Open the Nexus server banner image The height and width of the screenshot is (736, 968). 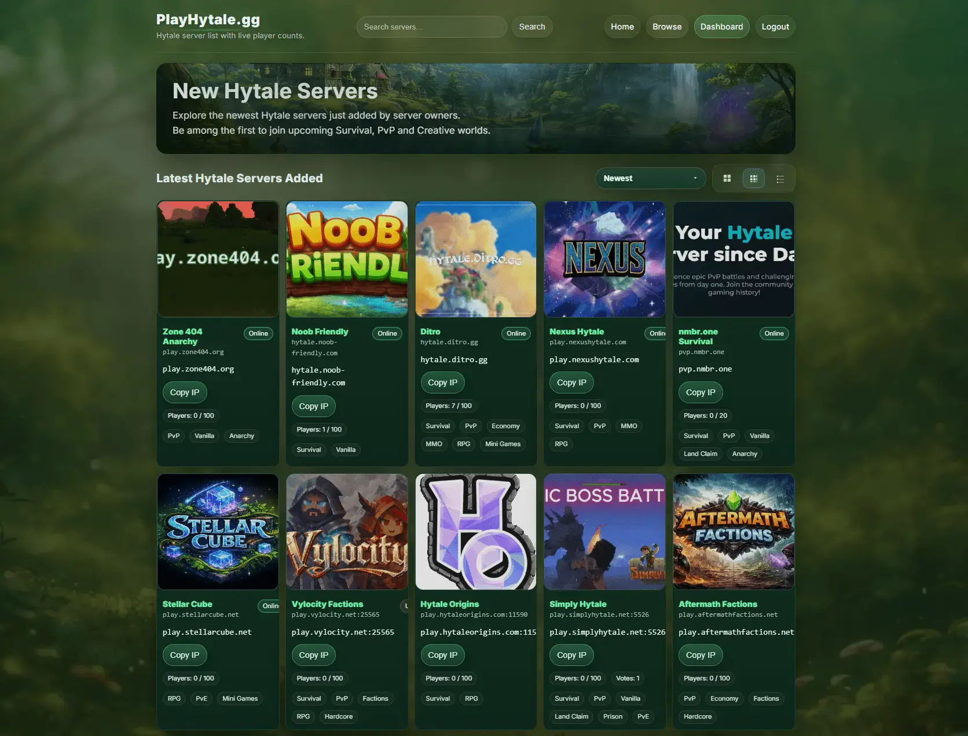click(604, 259)
